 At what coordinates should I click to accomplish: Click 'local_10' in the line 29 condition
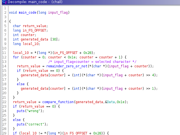(29, 133)
